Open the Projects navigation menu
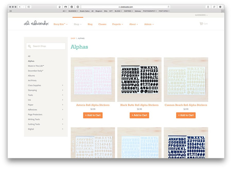Viewport: 232px width, 169px height. click(x=117, y=24)
